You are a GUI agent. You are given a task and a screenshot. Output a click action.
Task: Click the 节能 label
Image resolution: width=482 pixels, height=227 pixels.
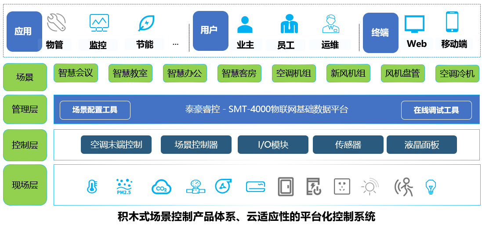point(145,45)
